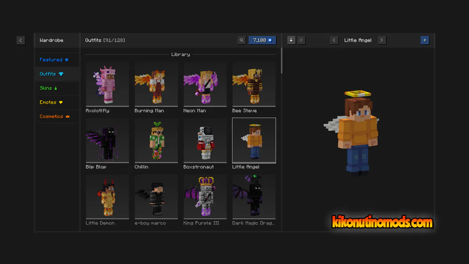Image resolution: width=469 pixels, height=264 pixels.
Task: Select the Chillin outfit thumbnail
Action: [x=156, y=140]
